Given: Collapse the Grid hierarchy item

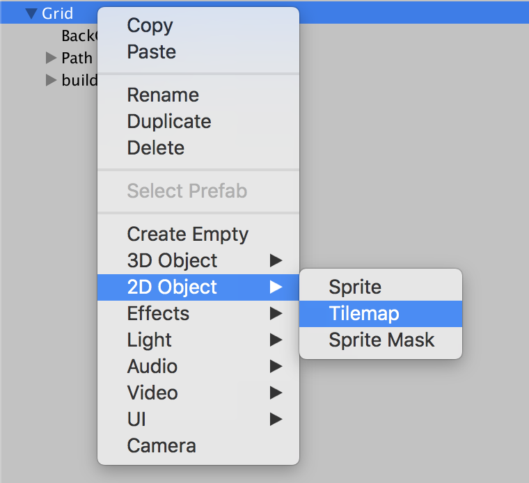Looking at the screenshot, I should click(31, 14).
